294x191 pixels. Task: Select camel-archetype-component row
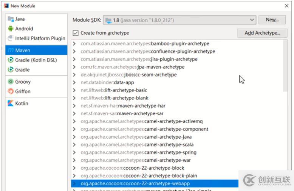177,129
